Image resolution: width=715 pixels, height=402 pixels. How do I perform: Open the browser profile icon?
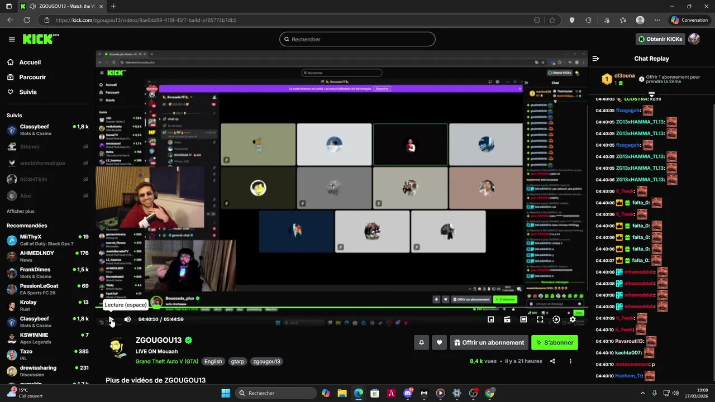pos(640,20)
